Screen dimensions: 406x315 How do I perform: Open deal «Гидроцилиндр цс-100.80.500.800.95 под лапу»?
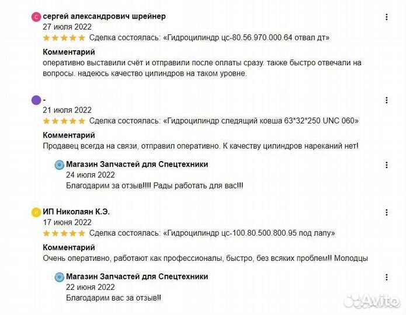[x=250, y=233]
